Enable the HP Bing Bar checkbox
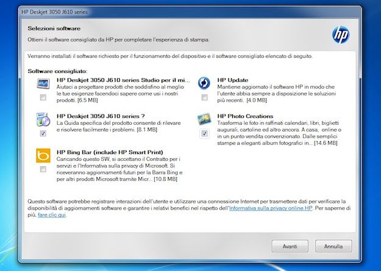Screen dimensions: 381x271 [x=43, y=169]
